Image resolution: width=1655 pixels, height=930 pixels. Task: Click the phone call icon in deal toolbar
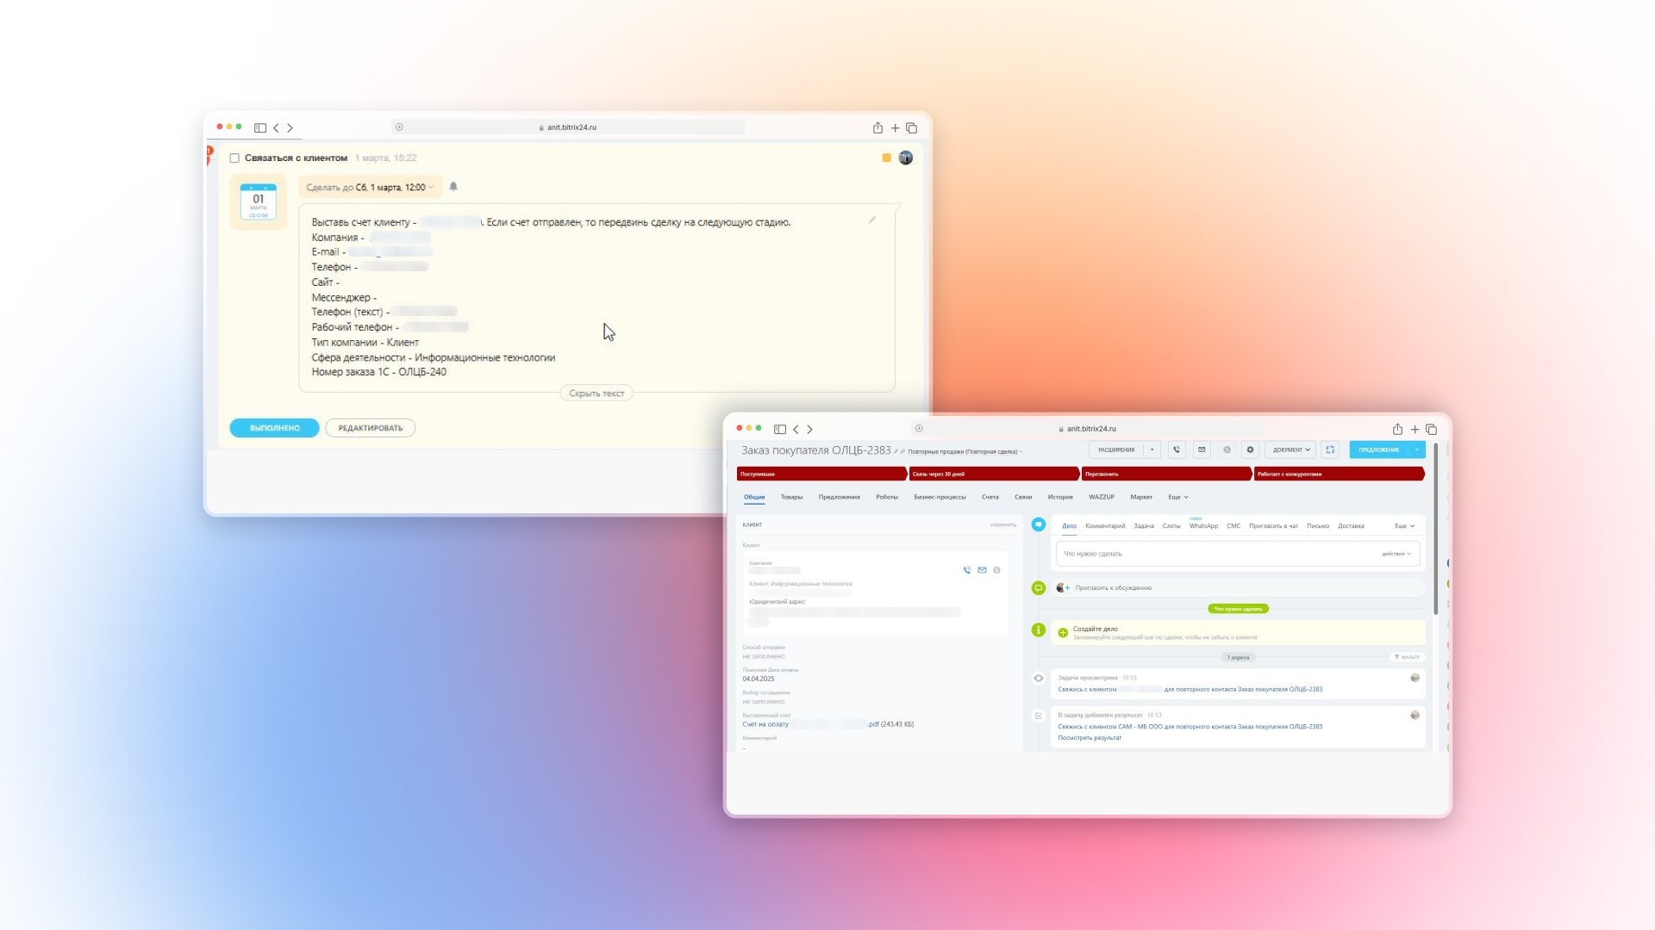(1177, 449)
